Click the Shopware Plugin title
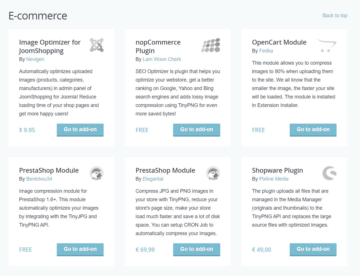The image size is (360, 276). click(277, 170)
